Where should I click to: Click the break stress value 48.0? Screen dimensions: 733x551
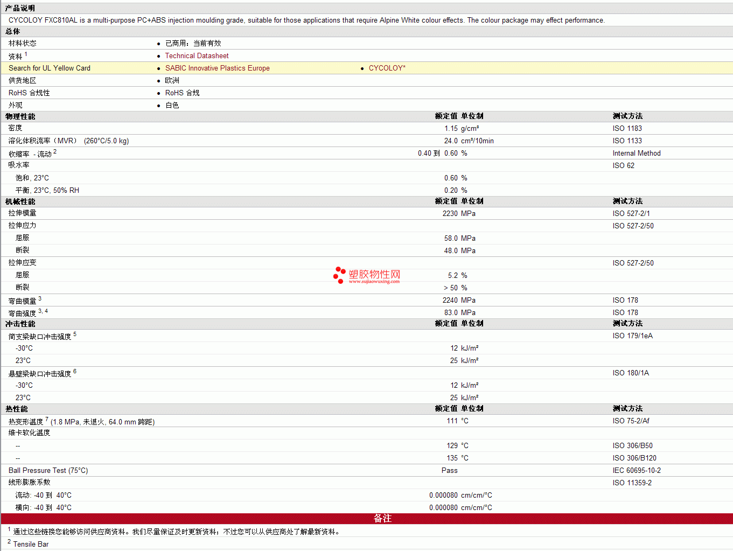click(451, 251)
